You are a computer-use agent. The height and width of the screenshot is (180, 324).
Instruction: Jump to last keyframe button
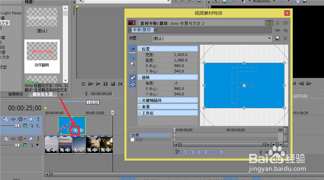(206, 152)
